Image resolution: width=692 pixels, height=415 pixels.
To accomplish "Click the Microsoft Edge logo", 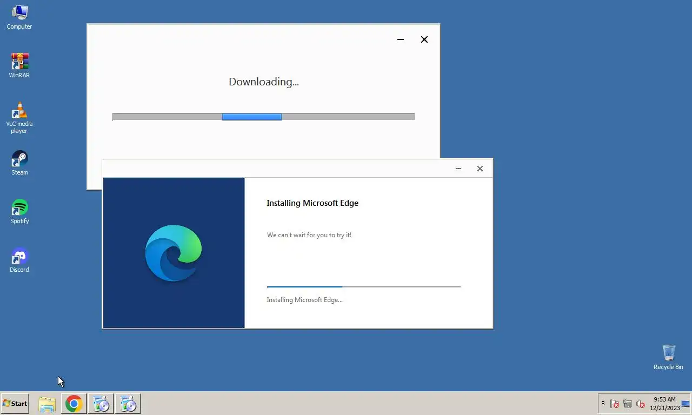I will pos(174,253).
